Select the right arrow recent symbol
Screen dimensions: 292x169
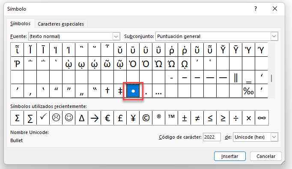click(95, 118)
